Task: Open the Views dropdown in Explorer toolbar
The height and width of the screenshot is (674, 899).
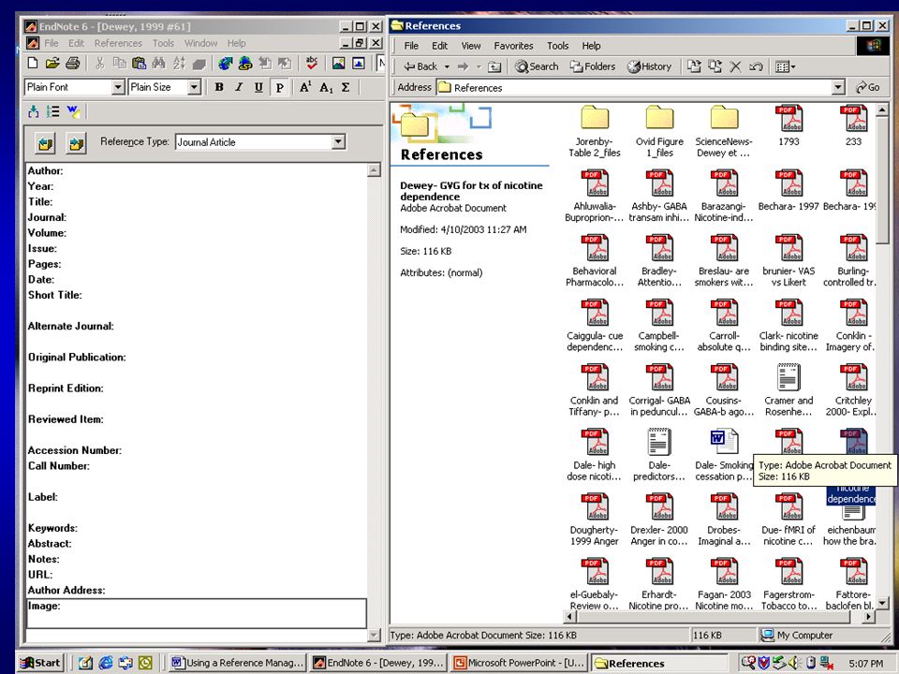Action: coord(785,66)
